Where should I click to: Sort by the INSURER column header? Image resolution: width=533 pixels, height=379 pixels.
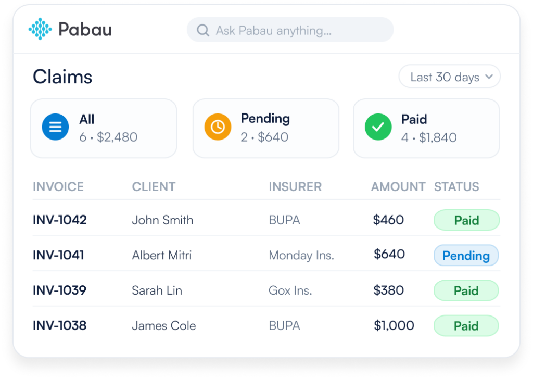pos(295,187)
